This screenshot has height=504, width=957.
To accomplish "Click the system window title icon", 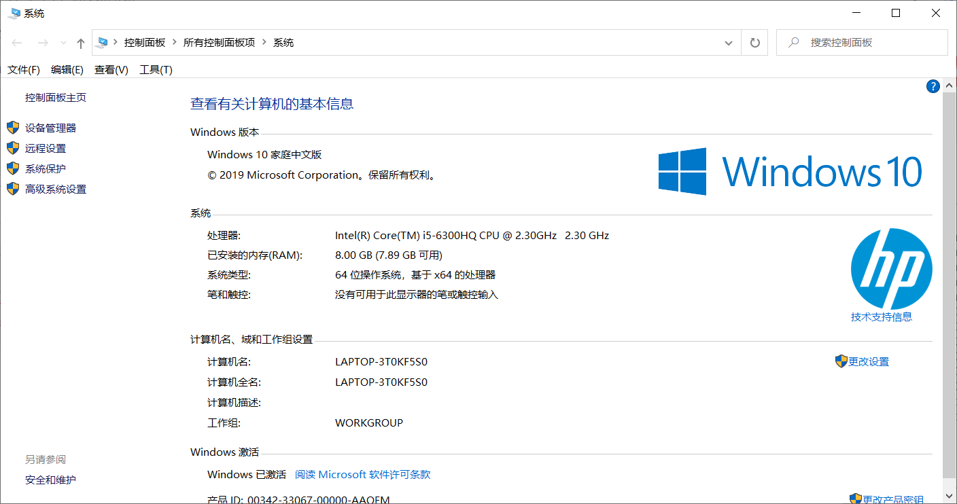I will [x=14, y=13].
